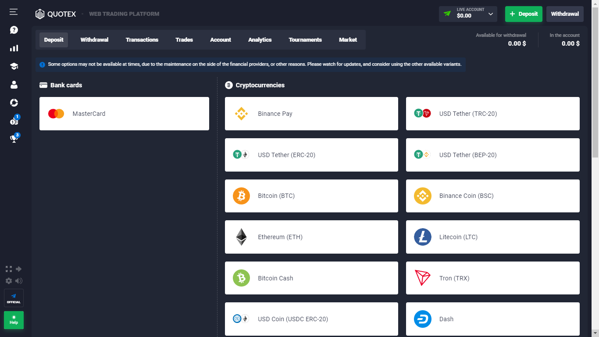Choose the Dash deposit option
This screenshot has height=337, width=599.
click(493, 319)
